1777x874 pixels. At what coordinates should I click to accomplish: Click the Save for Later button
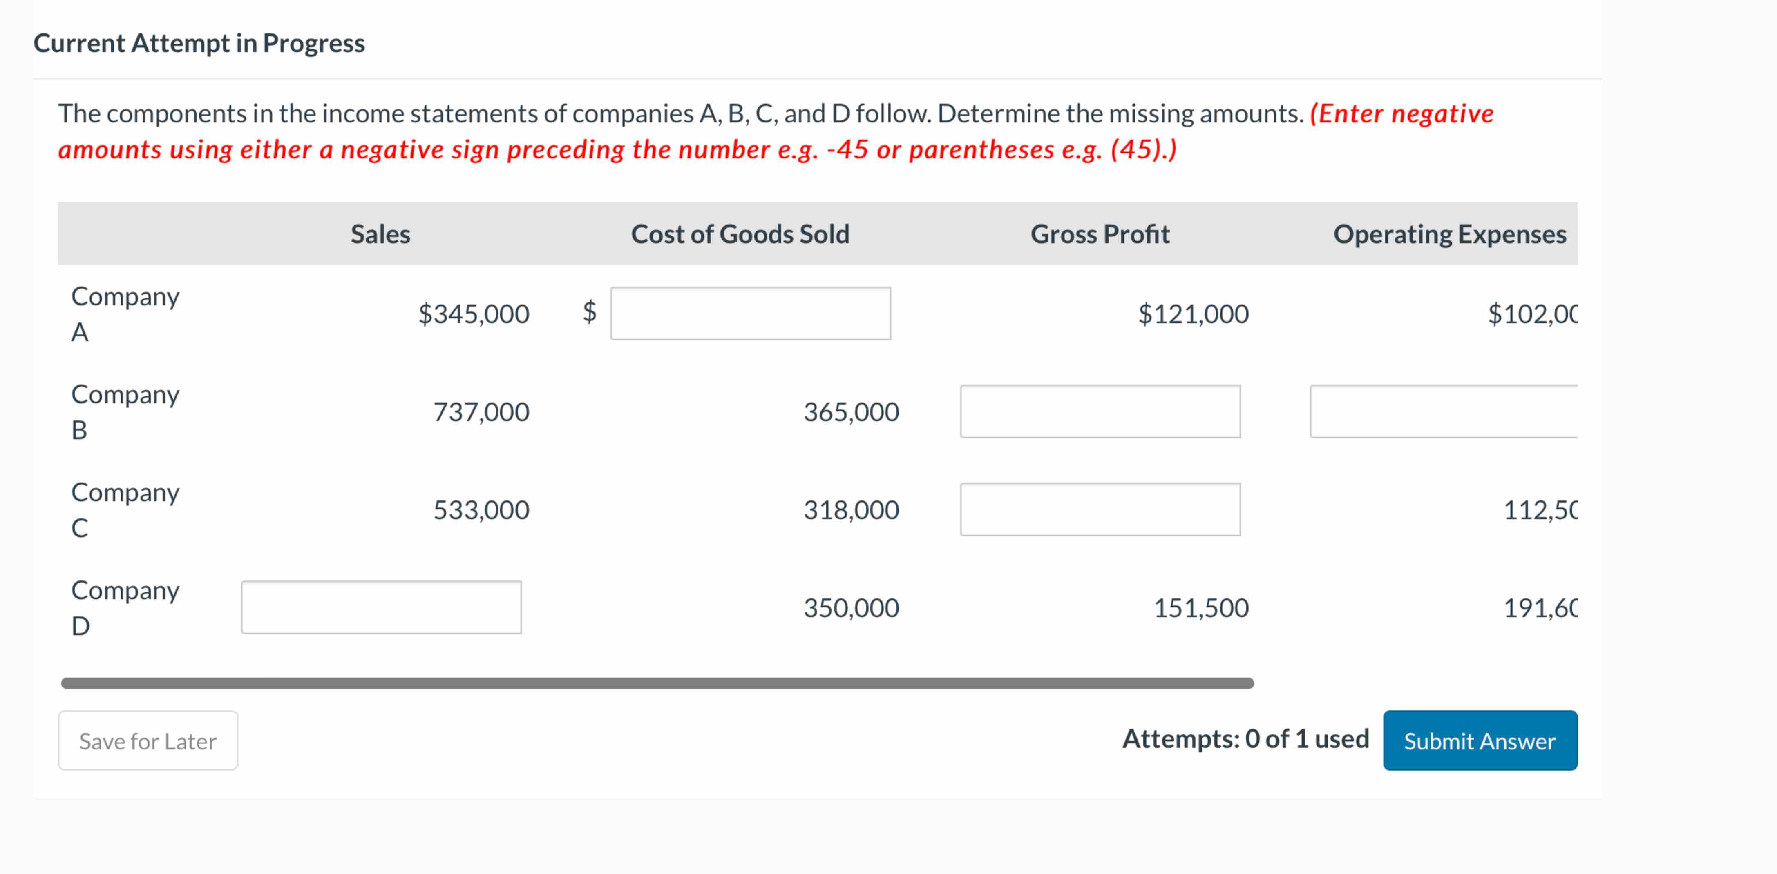coord(147,740)
